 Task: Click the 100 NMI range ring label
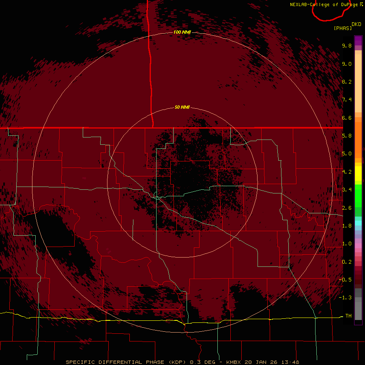click(182, 32)
